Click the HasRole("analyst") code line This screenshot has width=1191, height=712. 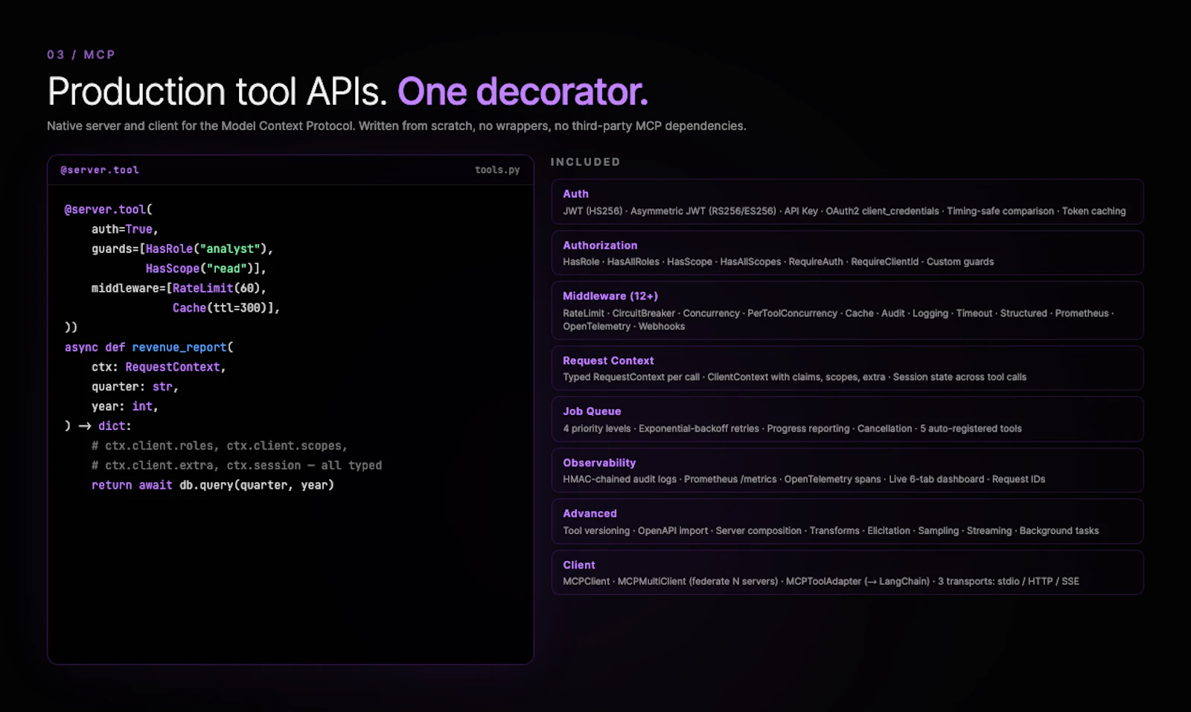point(182,248)
